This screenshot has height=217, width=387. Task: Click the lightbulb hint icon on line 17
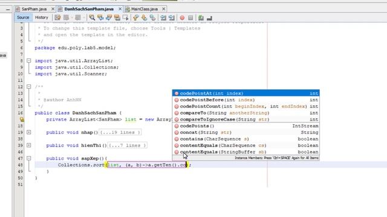[22, 119]
